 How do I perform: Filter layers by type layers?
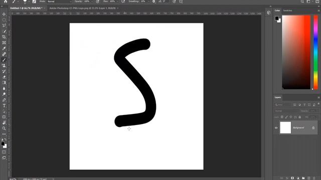pyautogui.click(x=304, y=104)
